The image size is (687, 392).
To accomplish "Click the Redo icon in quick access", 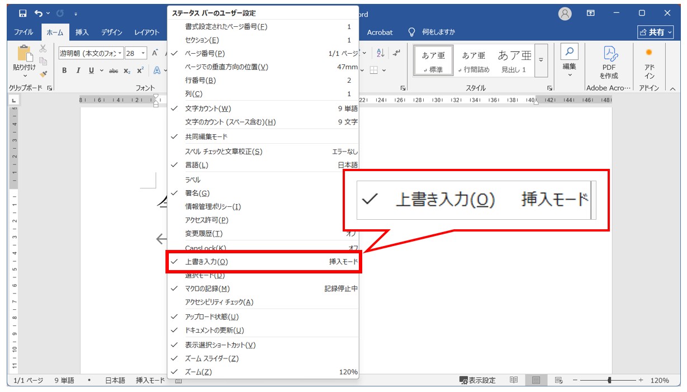I will tap(60, 13).
